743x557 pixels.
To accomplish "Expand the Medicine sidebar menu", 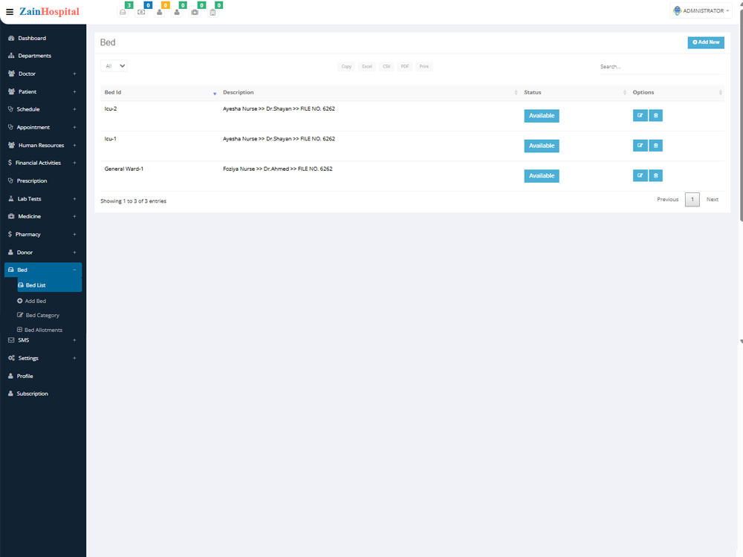I will coord(42,216).
